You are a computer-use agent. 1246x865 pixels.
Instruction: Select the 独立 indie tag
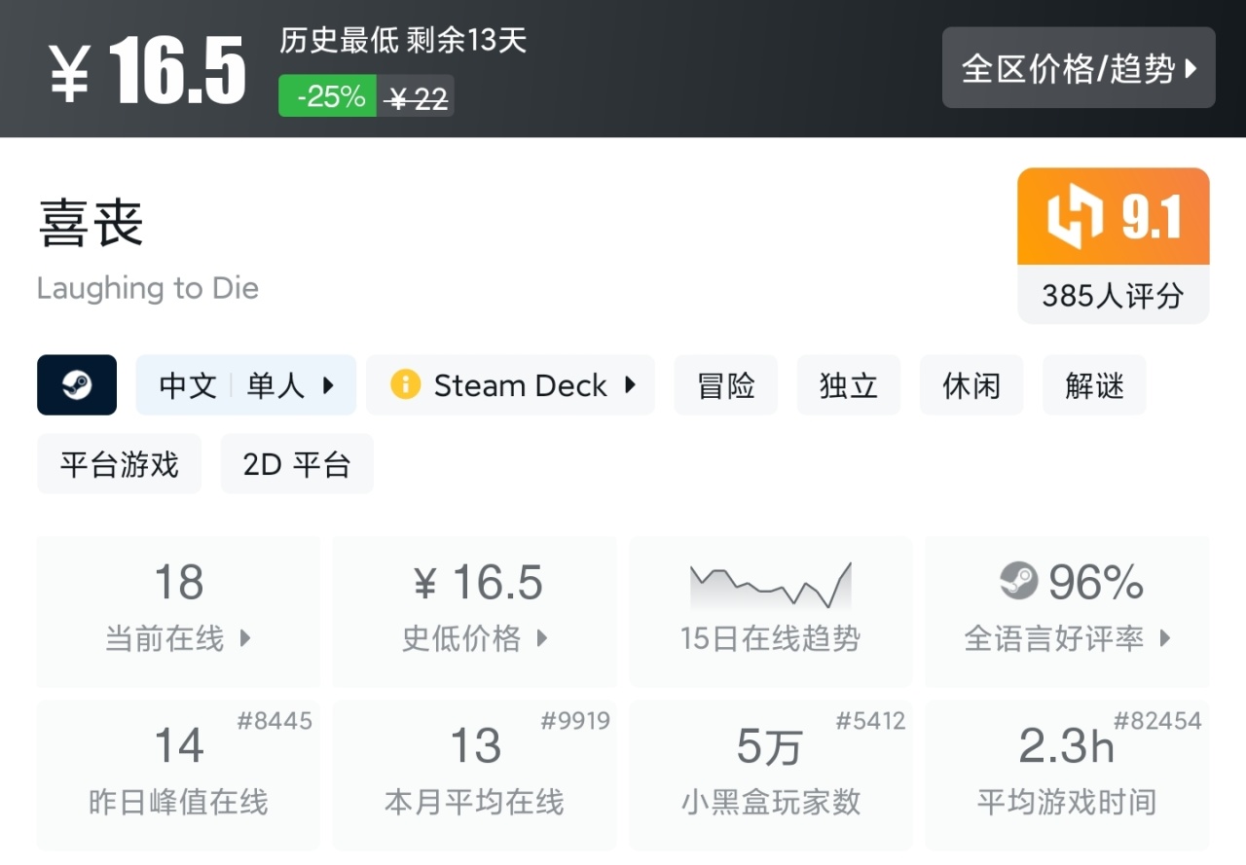click(849, 385)
